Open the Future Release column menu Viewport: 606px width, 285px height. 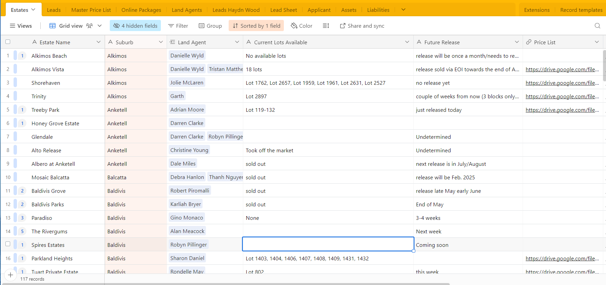click(x=517, y=42)
